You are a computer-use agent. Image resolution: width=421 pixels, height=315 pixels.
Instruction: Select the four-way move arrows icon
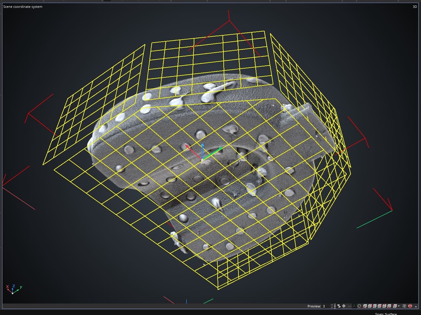point(344,306)
